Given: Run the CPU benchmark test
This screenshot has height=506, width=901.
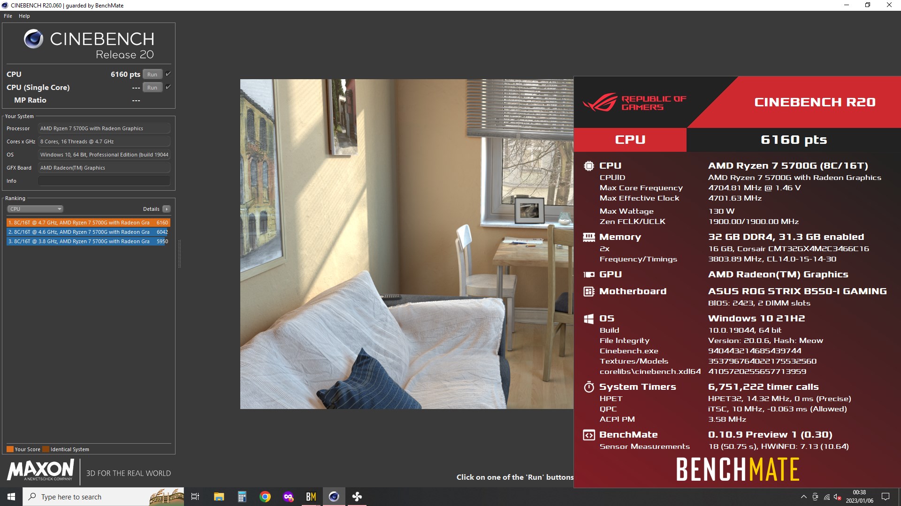Looking at the screenshot, I should (153, 74).
